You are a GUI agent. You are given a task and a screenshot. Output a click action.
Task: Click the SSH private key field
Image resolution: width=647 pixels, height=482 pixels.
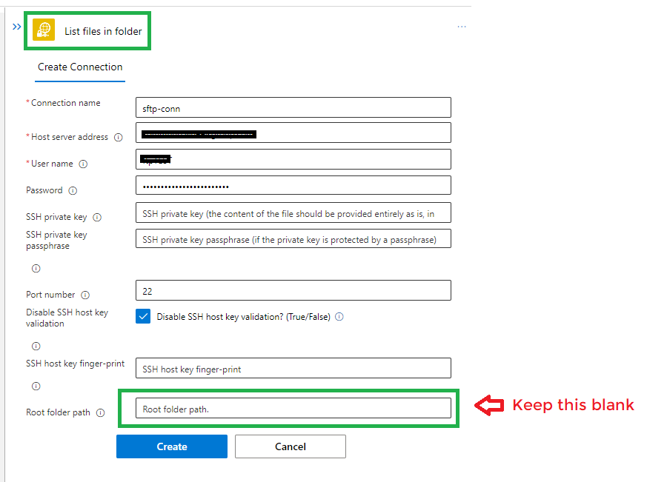[293, 212]
